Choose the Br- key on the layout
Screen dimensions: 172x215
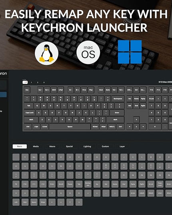71,90
